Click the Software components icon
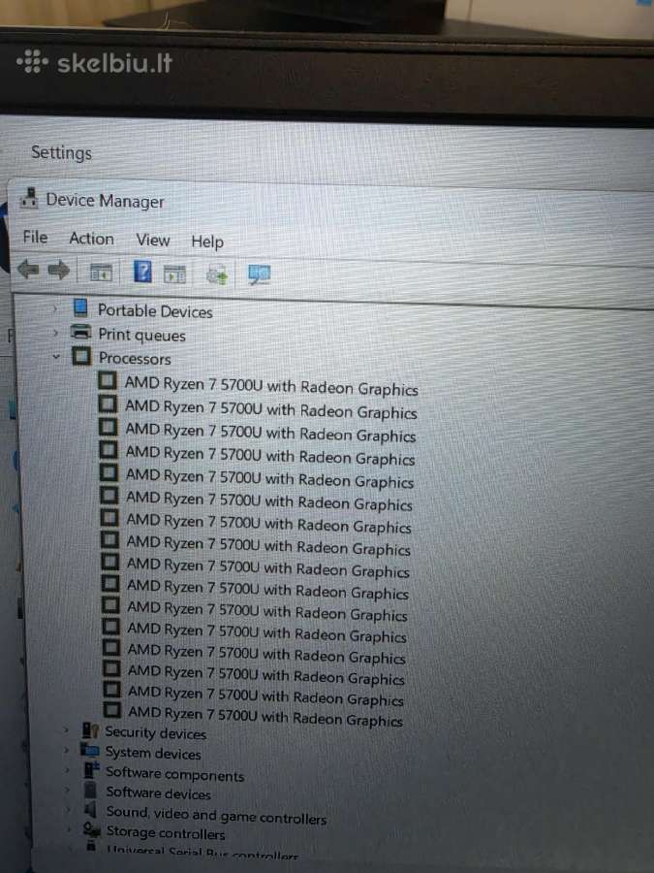Screen dimensions: 654x873 (91, 770)
